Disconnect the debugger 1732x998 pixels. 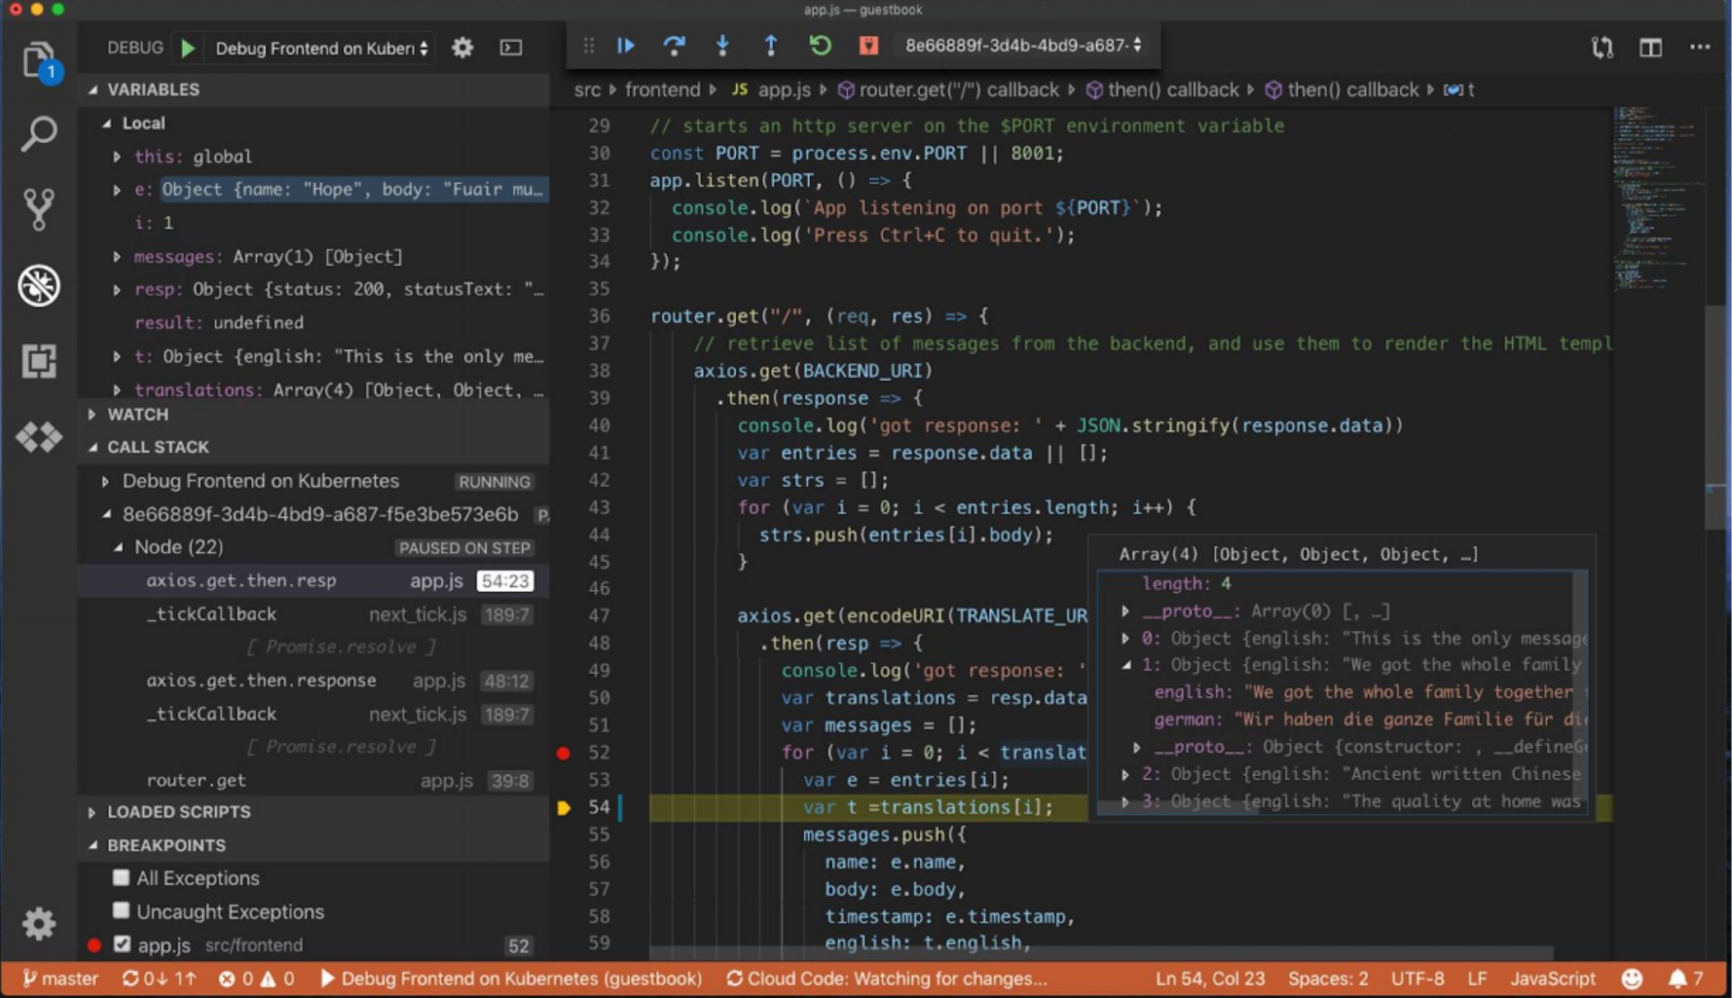(868, 46)
